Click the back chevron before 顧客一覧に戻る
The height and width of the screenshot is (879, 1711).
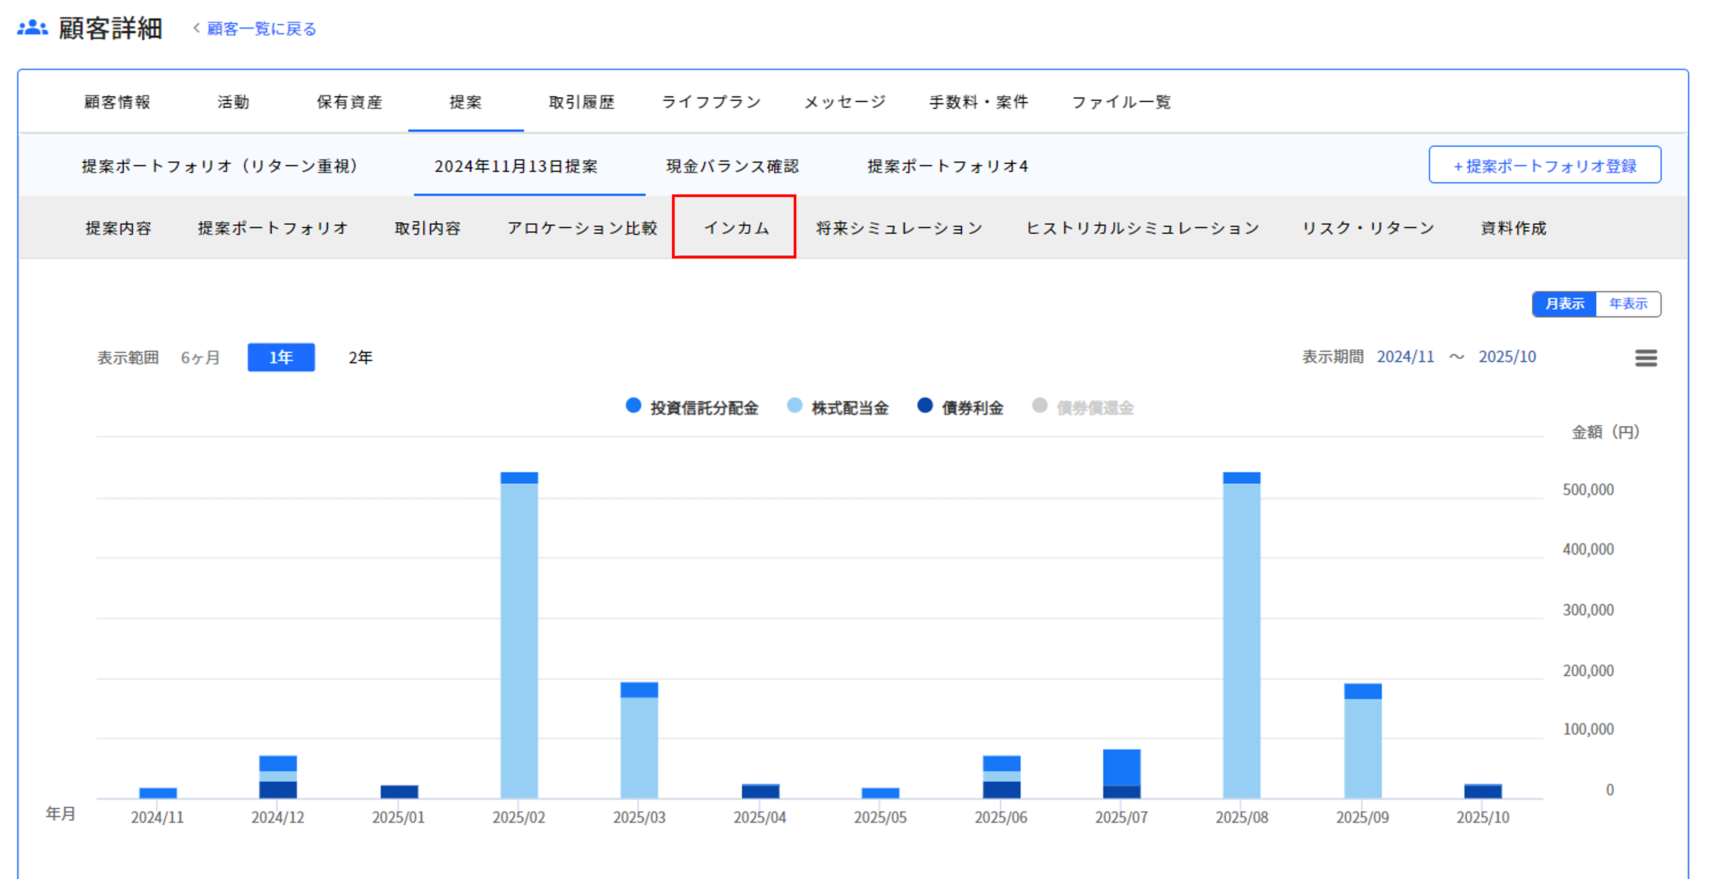pos(196,28)
